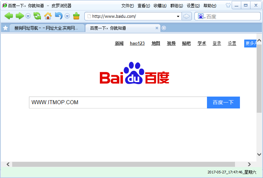263x178 pixels.
Task: Click the vertical scrollbar up arrow
Action: click(259, 41)
